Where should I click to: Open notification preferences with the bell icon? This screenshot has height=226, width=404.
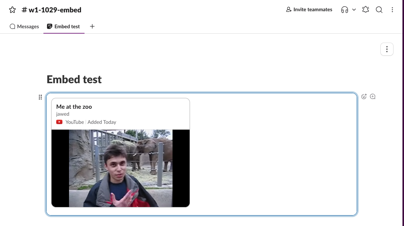coord(365,10)
